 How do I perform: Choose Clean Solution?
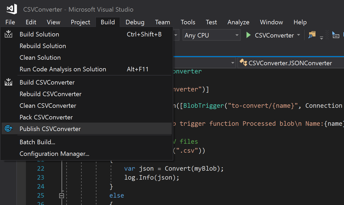(87, 58)
